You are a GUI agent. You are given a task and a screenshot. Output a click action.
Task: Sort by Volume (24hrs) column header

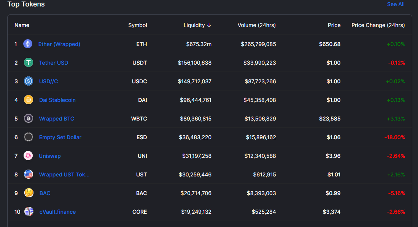click(257, 25)
